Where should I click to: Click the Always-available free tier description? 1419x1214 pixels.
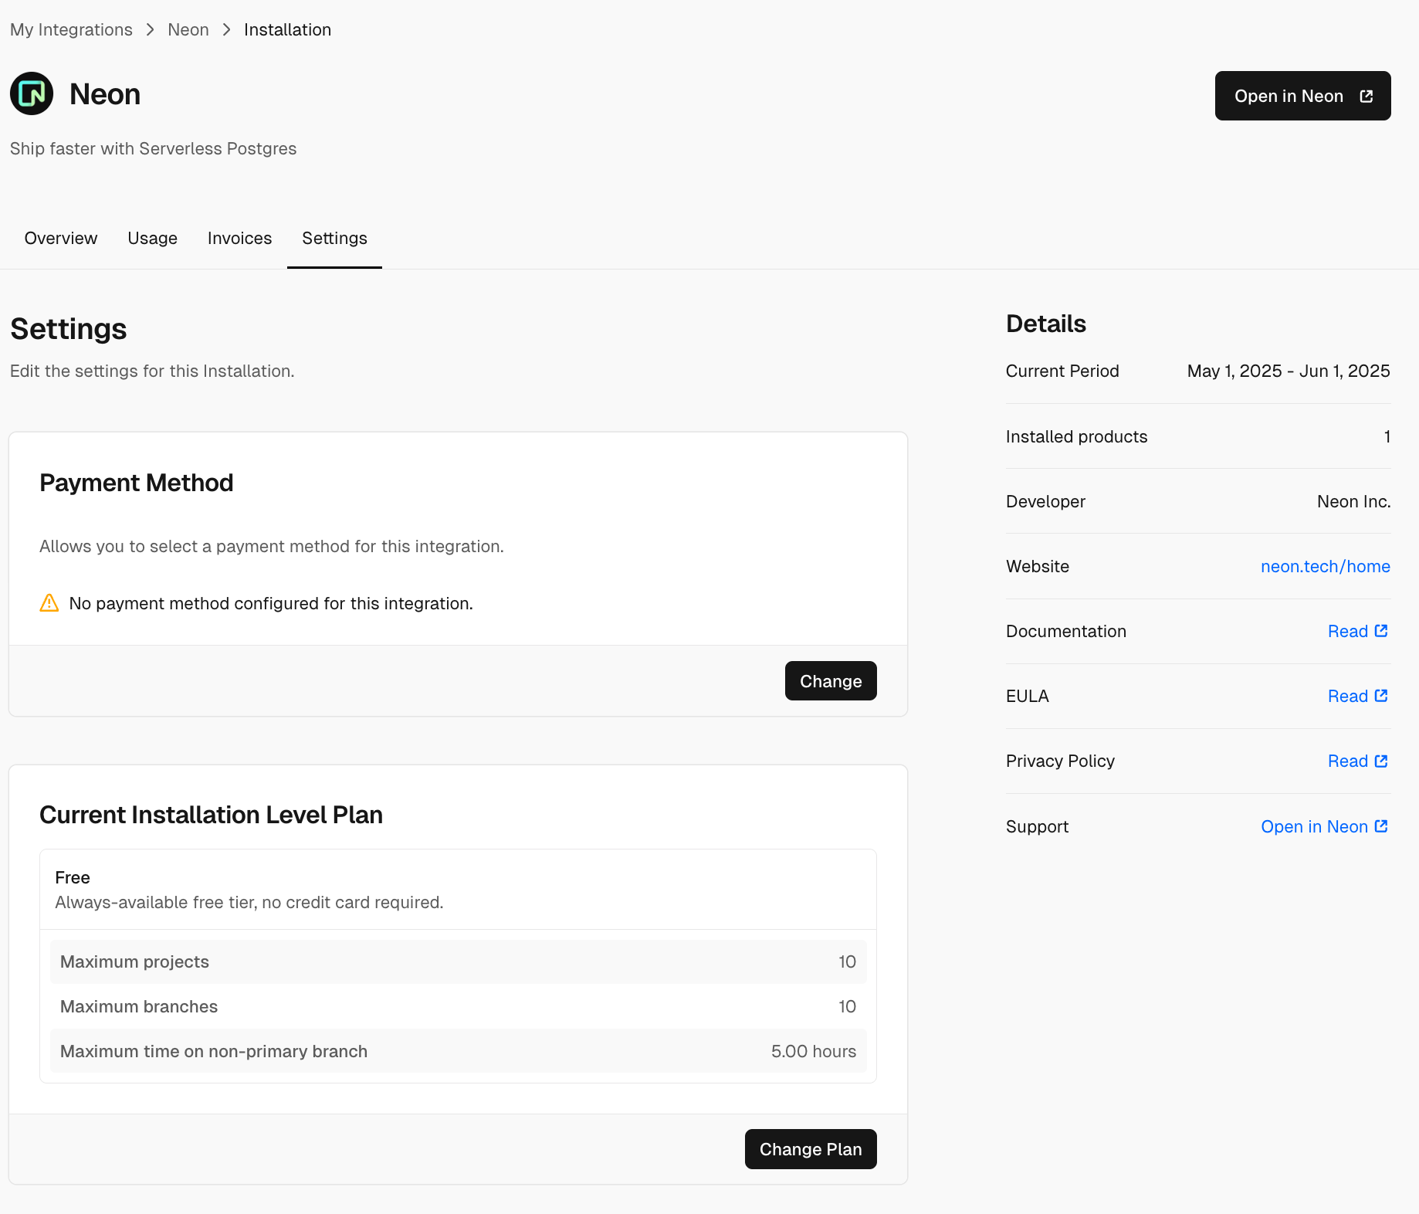tap(249, 902)
